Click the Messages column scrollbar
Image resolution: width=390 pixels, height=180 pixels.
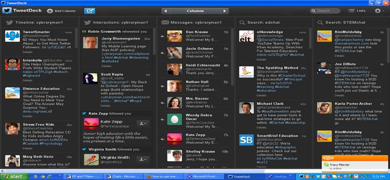click(232, 56)
